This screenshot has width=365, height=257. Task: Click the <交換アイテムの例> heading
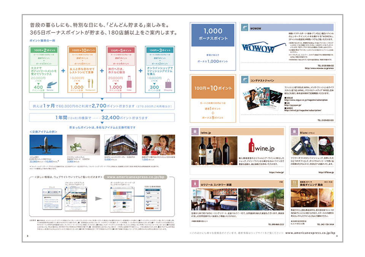tap(43, 132)
